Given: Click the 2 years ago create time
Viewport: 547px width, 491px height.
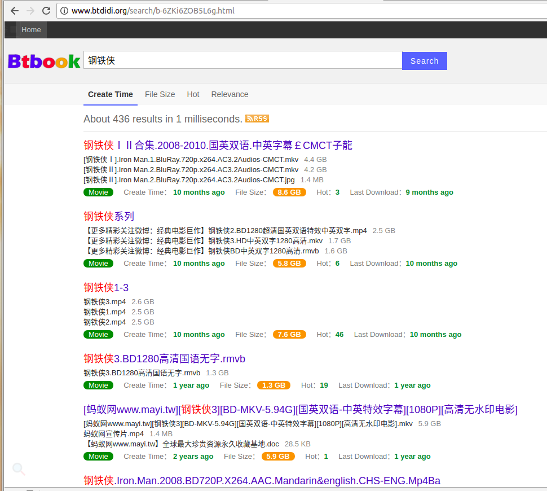Looking at the screenshot, I should pos(193,457).
